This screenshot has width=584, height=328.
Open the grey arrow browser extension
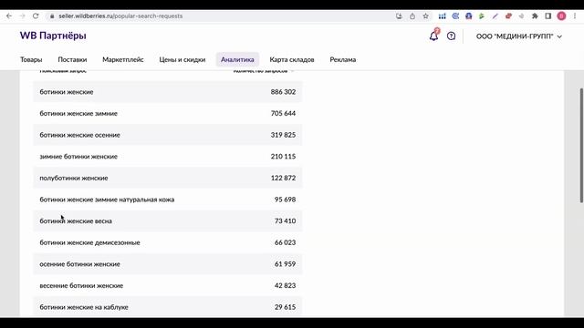(x=521, y=16)
